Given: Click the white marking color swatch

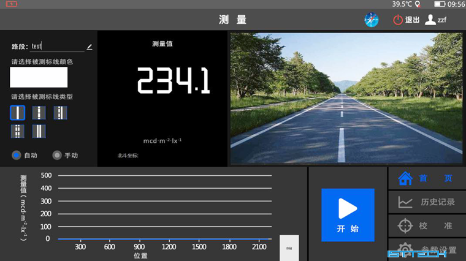Looking at the screenshot, I should (x=39, y=77).
